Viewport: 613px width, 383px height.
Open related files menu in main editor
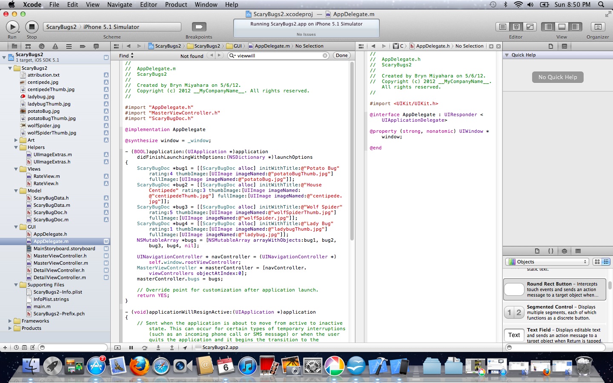pos(116,46)
